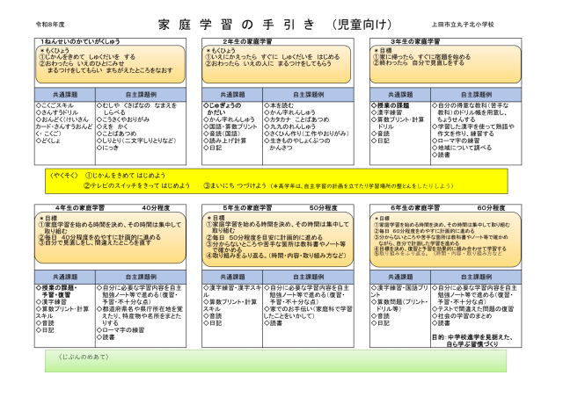Select the "令和8年度" label

coord(50,25)
